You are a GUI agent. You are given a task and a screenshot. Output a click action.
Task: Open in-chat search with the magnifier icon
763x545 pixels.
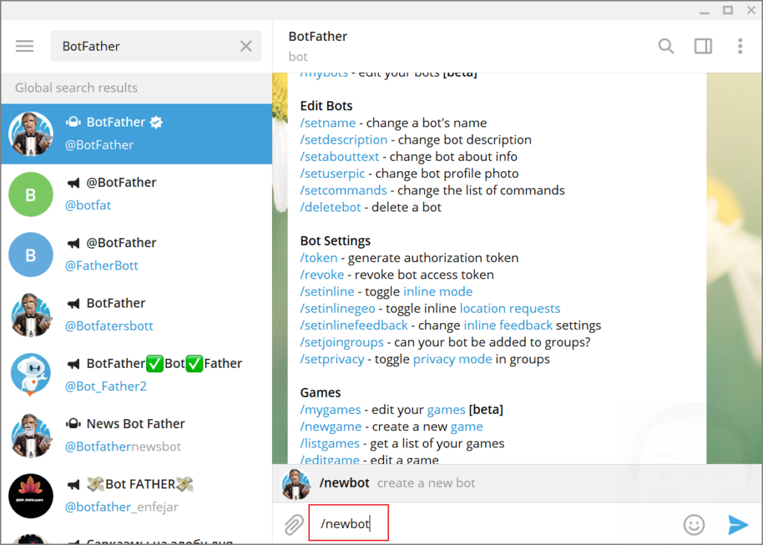tap(665, 45)
